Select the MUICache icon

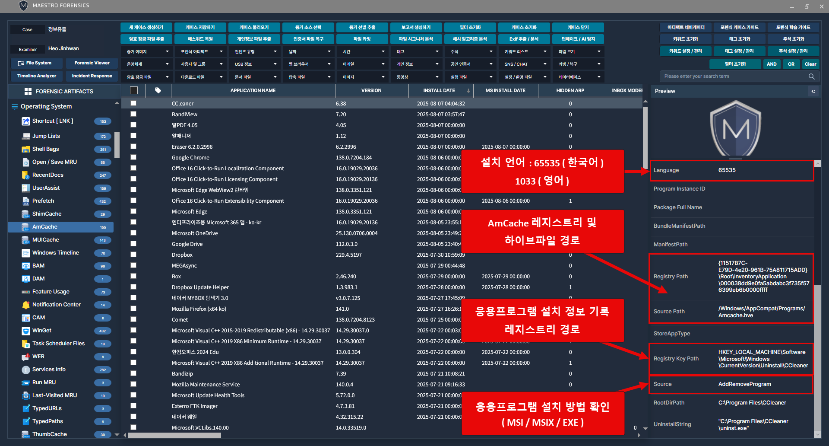point(25,240)
